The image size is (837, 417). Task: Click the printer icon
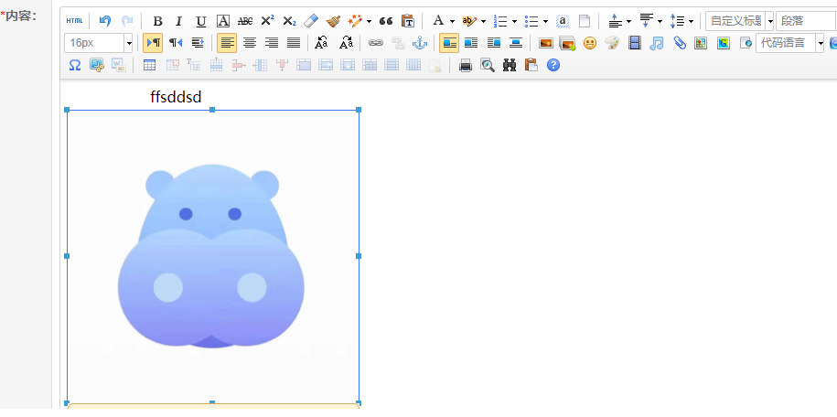point(466,65)
